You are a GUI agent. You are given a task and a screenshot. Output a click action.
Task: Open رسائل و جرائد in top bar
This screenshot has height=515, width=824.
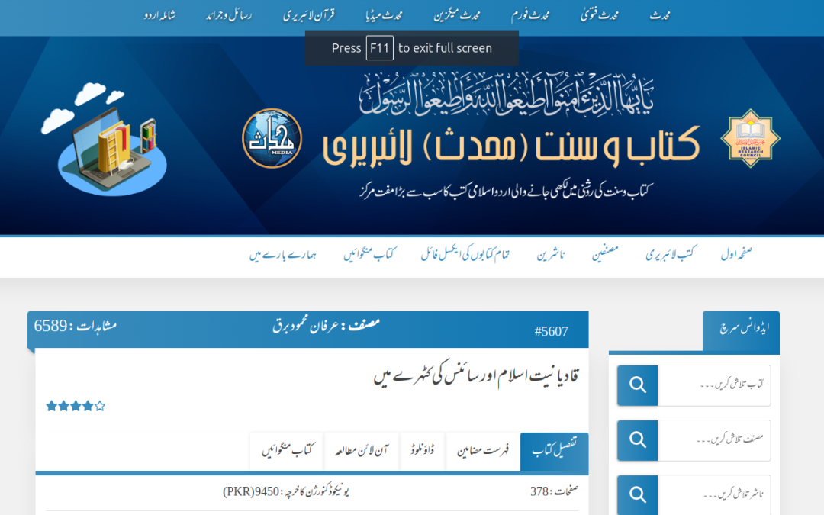pyautogui.click(x=229, y=15)
